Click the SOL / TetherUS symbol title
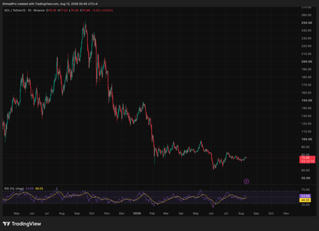319x231 pixels. click(x=16, y=10)
